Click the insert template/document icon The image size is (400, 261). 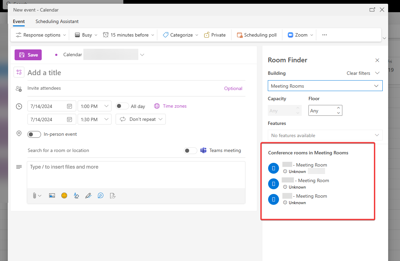pyautogui.click(x=113, y=196)
